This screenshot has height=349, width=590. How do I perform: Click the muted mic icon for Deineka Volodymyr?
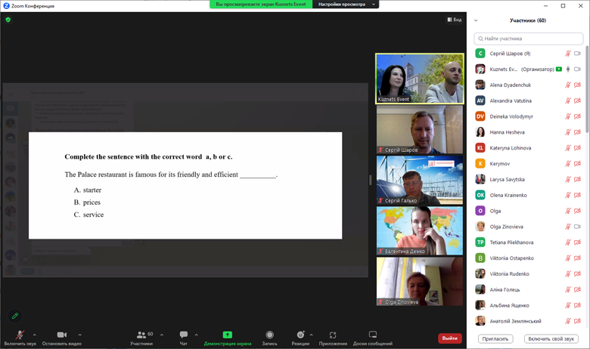click(568, 116)
